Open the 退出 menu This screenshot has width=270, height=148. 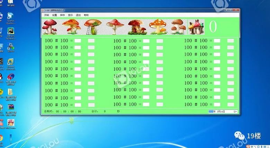click(x=78, y=15)
